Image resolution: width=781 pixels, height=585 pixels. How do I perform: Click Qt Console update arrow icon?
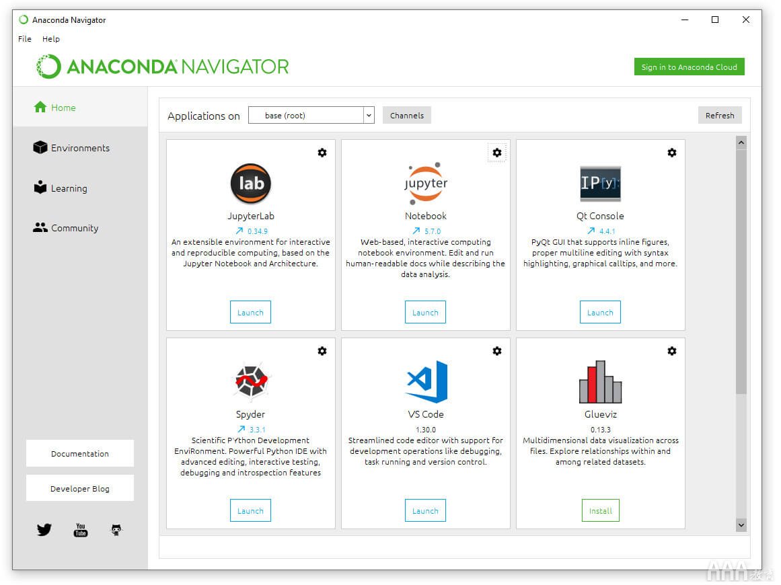point(591,231)
